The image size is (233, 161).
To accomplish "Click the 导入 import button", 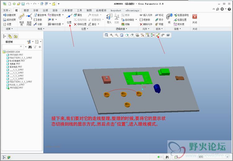I will click(x=109, y=19).
